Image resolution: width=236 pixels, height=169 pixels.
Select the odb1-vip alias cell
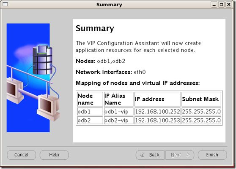point(119,112)
